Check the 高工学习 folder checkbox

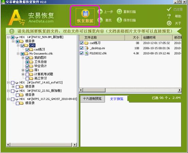27,79
